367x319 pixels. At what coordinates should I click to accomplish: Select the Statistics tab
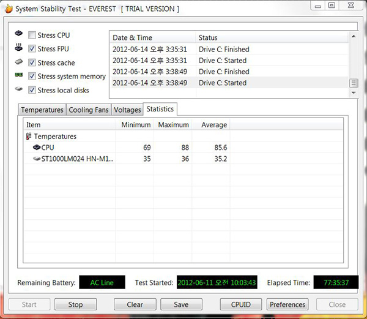160,109
